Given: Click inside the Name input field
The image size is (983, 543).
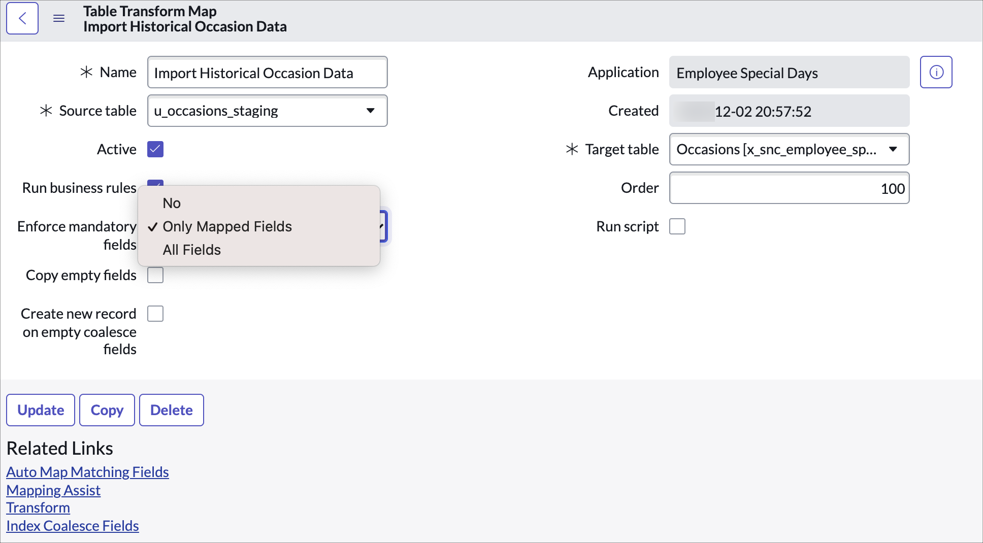Looking at the screenshot, I should (267, 72).
